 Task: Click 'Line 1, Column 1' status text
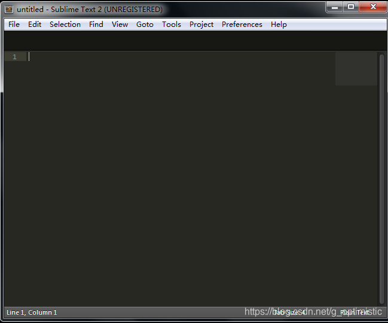click(32, 312)
